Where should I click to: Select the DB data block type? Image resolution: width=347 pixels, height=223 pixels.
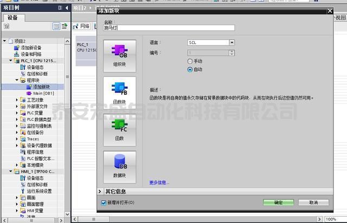[x=119, y=166]
